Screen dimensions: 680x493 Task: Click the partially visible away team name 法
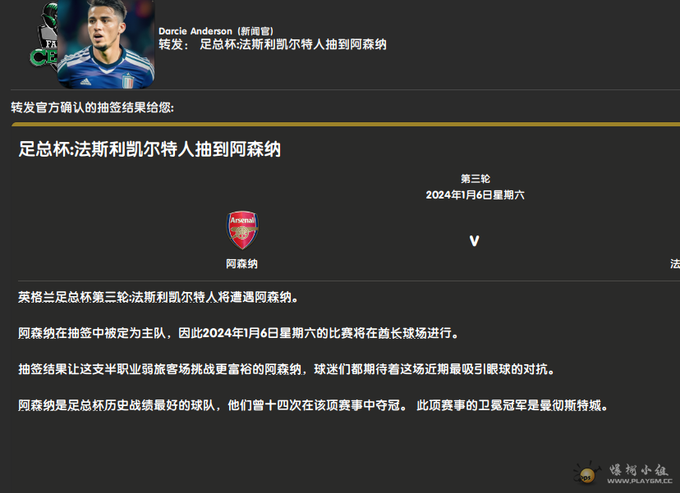pos(674,264)
